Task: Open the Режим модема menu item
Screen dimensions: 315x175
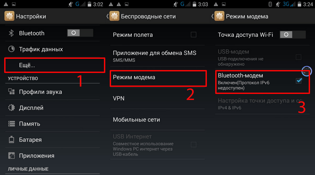Action: [158, 77]
